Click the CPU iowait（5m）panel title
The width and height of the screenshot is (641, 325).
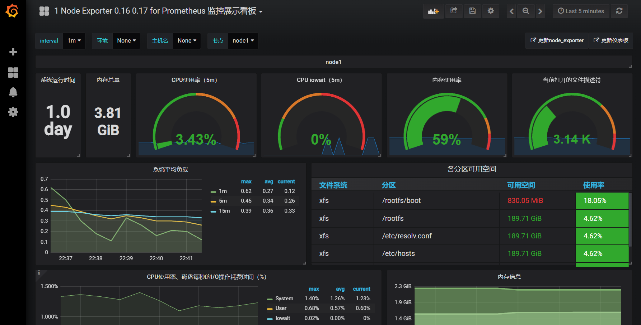pos(321,80)
